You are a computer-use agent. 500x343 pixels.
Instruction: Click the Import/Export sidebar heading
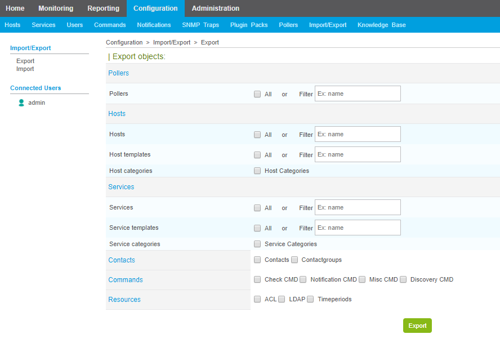30,48
